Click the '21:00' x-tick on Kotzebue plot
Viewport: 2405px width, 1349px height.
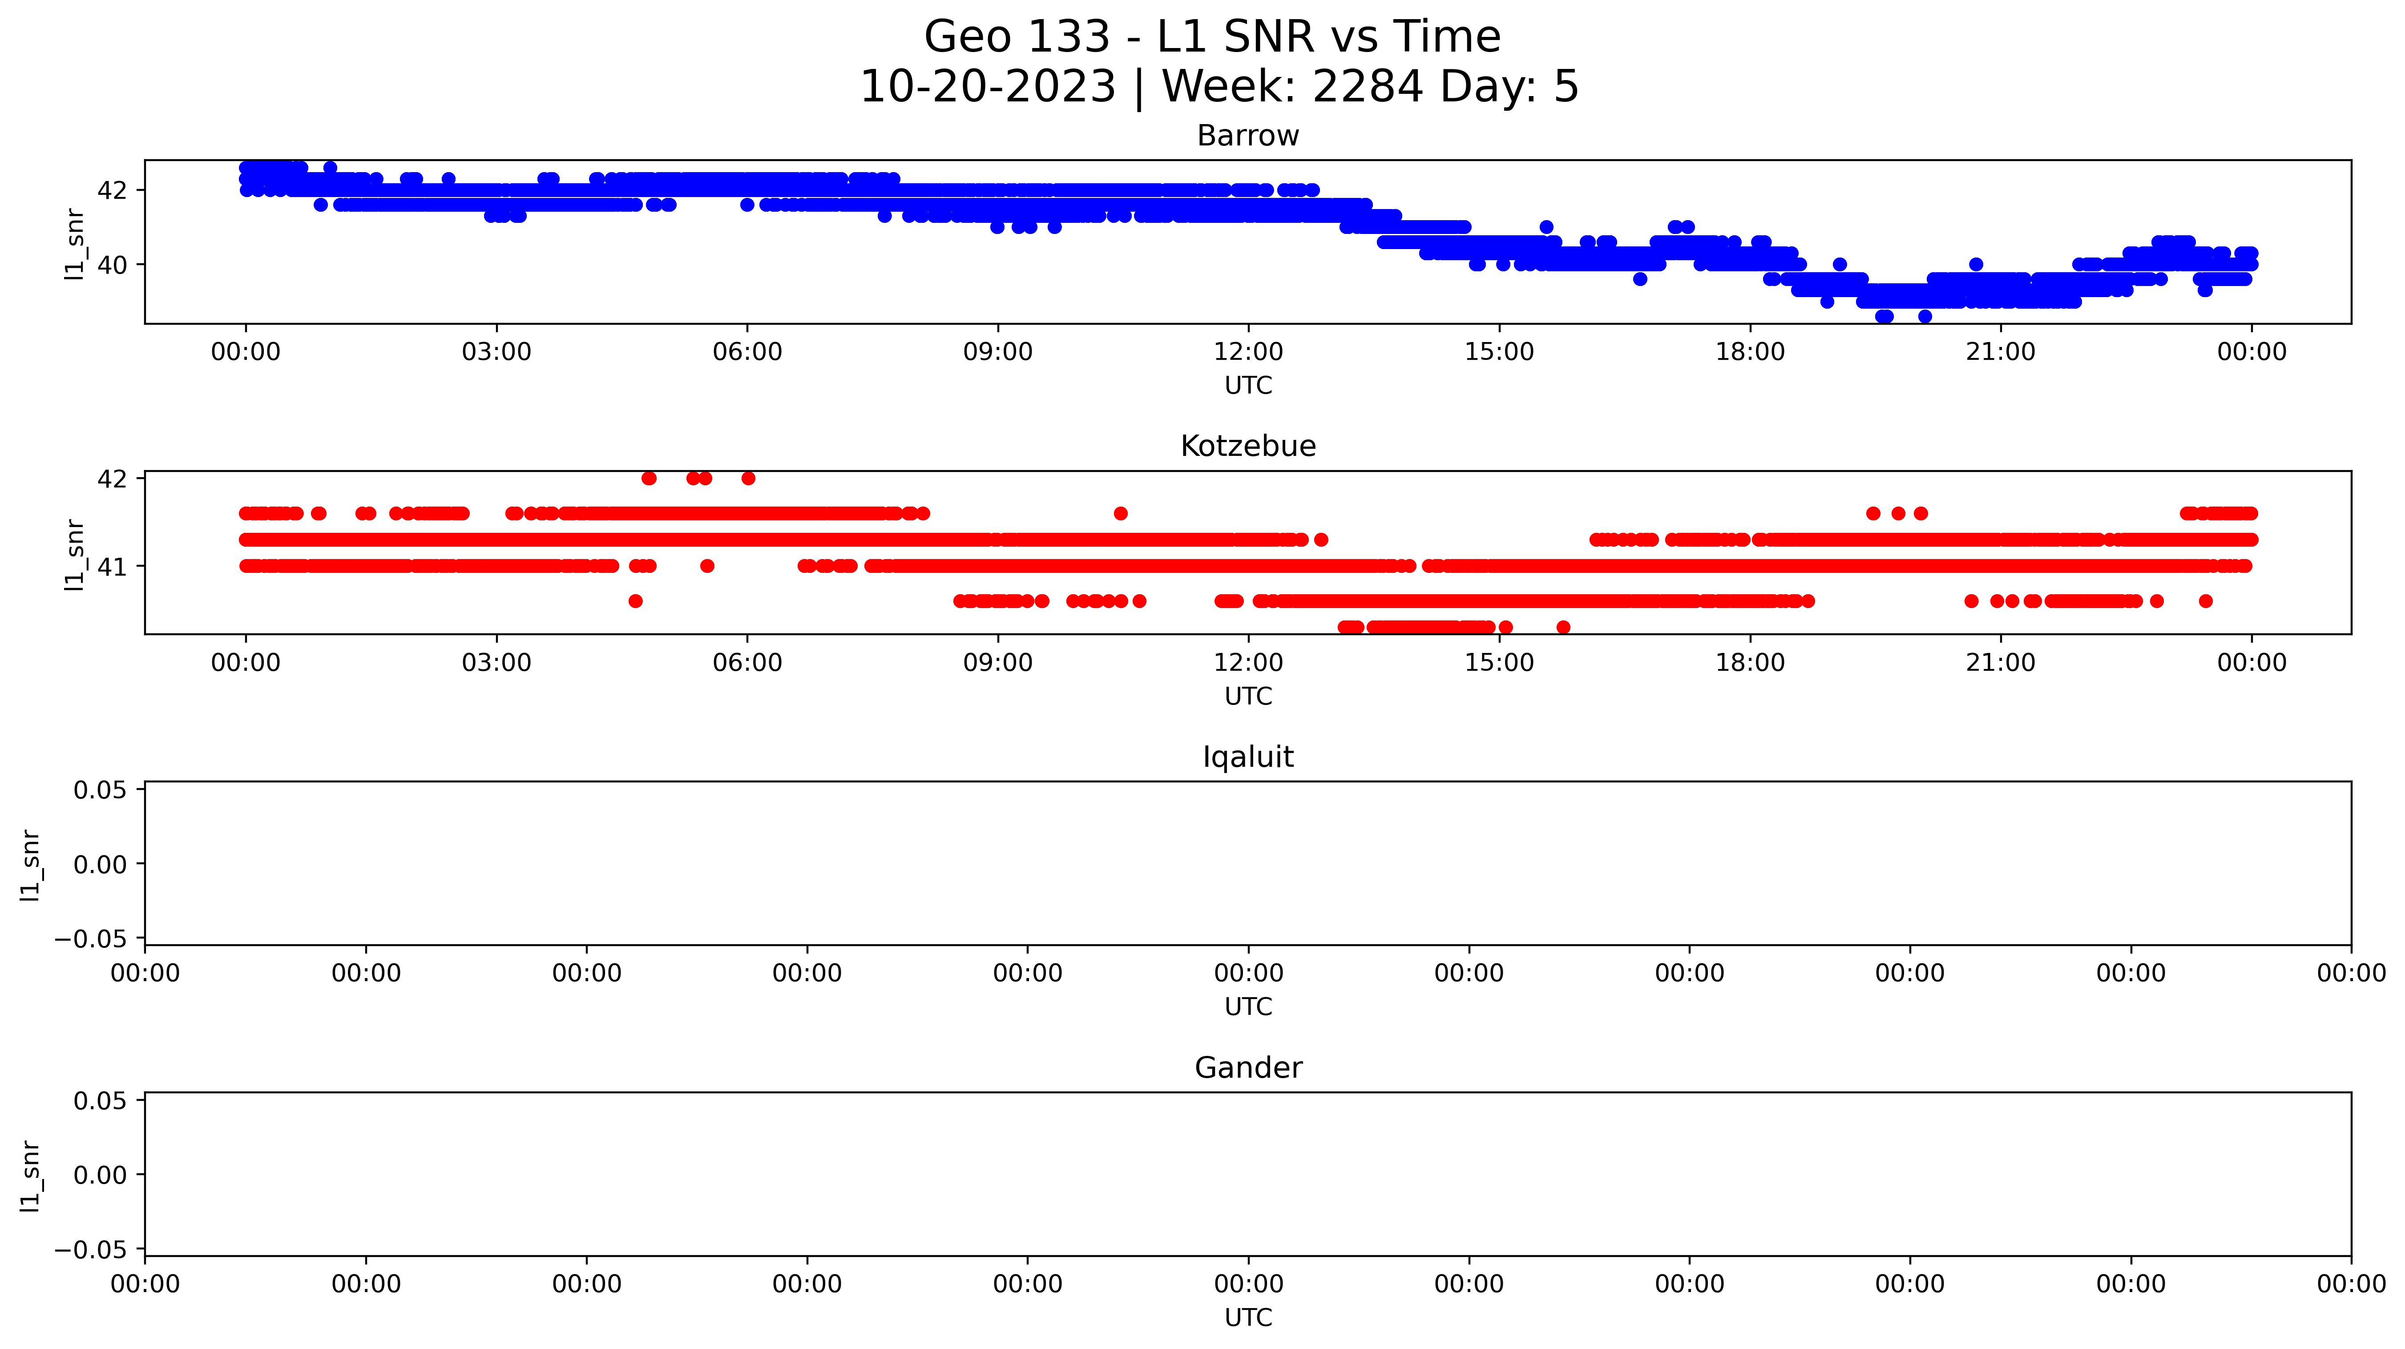point(2001,663)
